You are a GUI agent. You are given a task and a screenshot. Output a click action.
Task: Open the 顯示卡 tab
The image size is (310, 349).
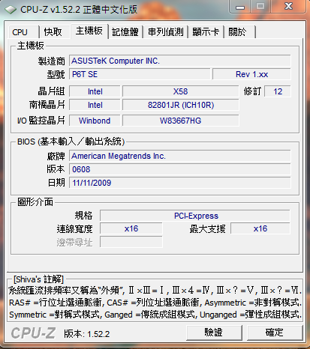206,32
